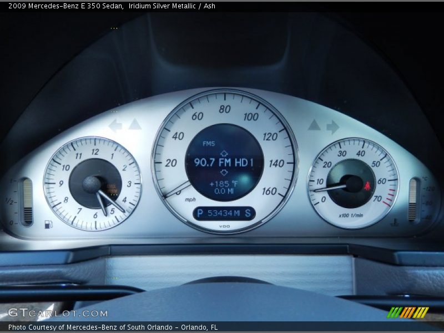The height and width of the screenshot is (333, 444).
Task: Select the 120 mark on speedometer
Action: 270,137
